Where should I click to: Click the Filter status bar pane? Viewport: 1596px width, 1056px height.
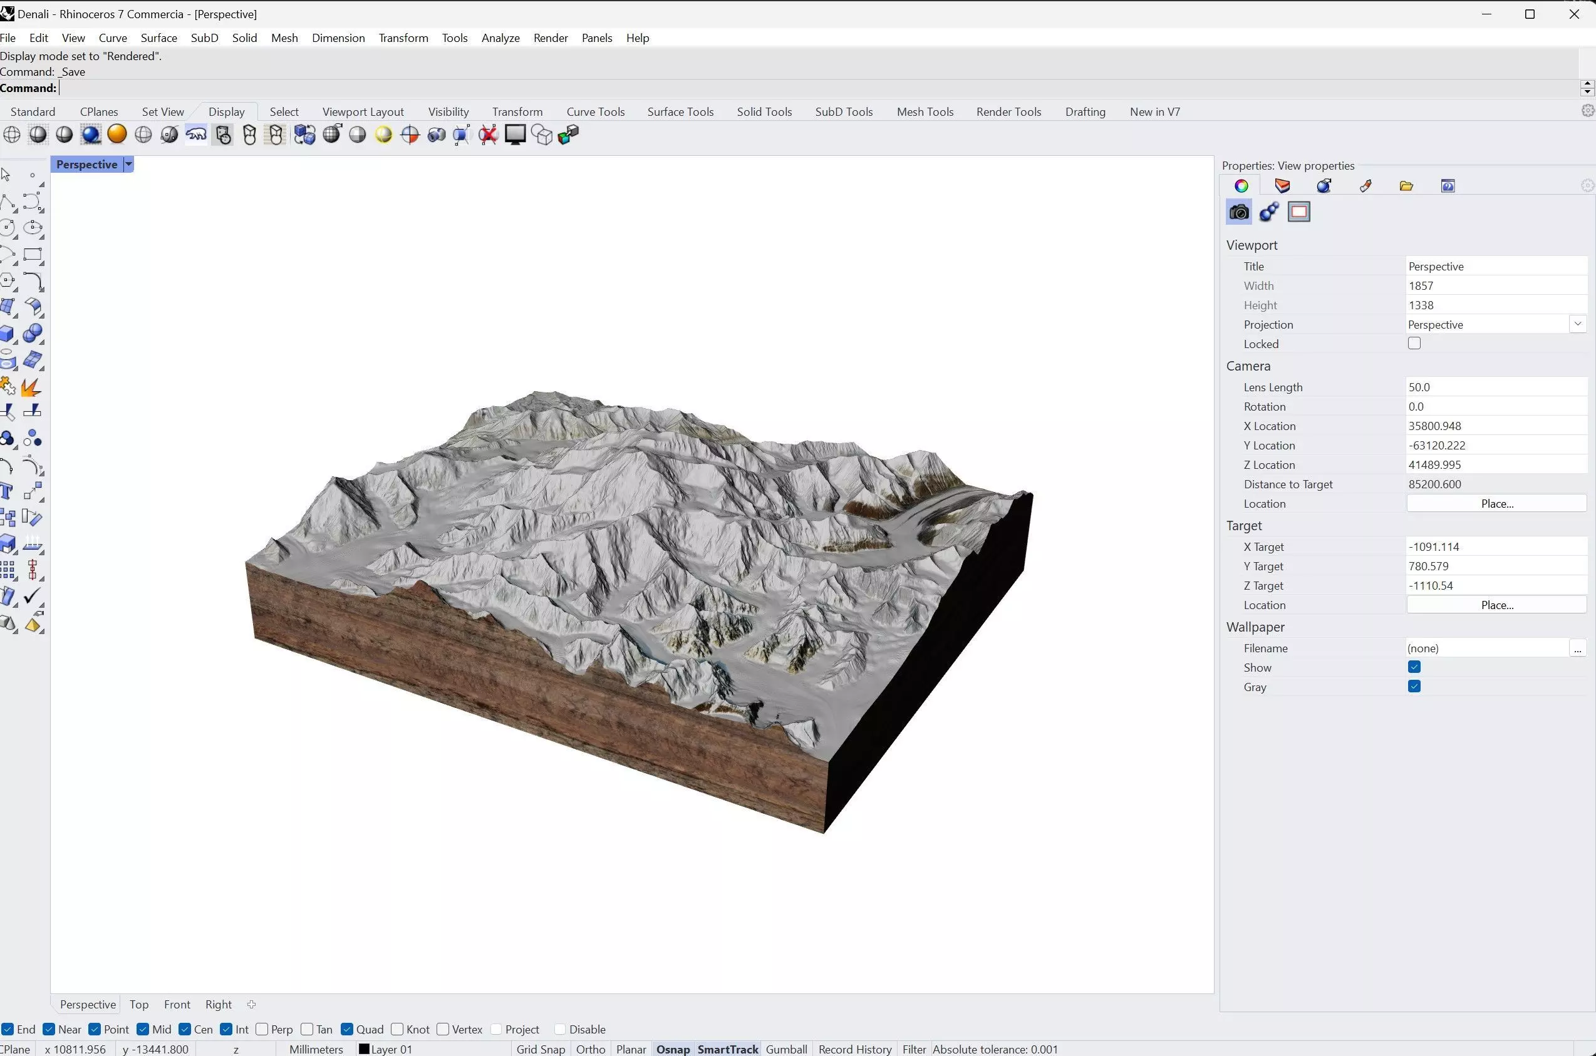[915, 1049]
